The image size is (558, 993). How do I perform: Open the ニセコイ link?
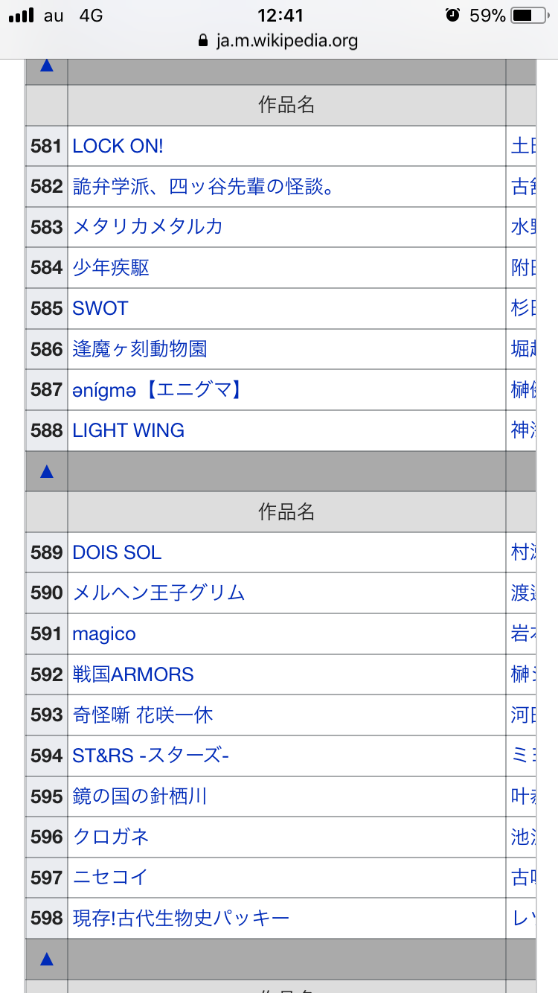111,878
